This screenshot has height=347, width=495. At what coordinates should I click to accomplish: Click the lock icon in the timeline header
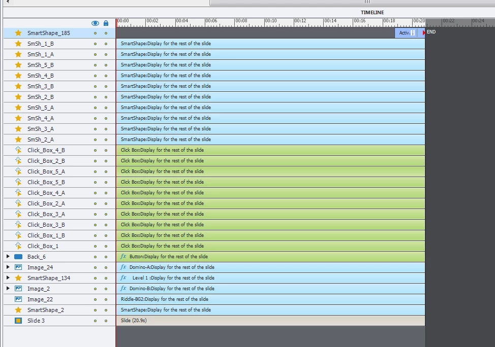[106, 23]
